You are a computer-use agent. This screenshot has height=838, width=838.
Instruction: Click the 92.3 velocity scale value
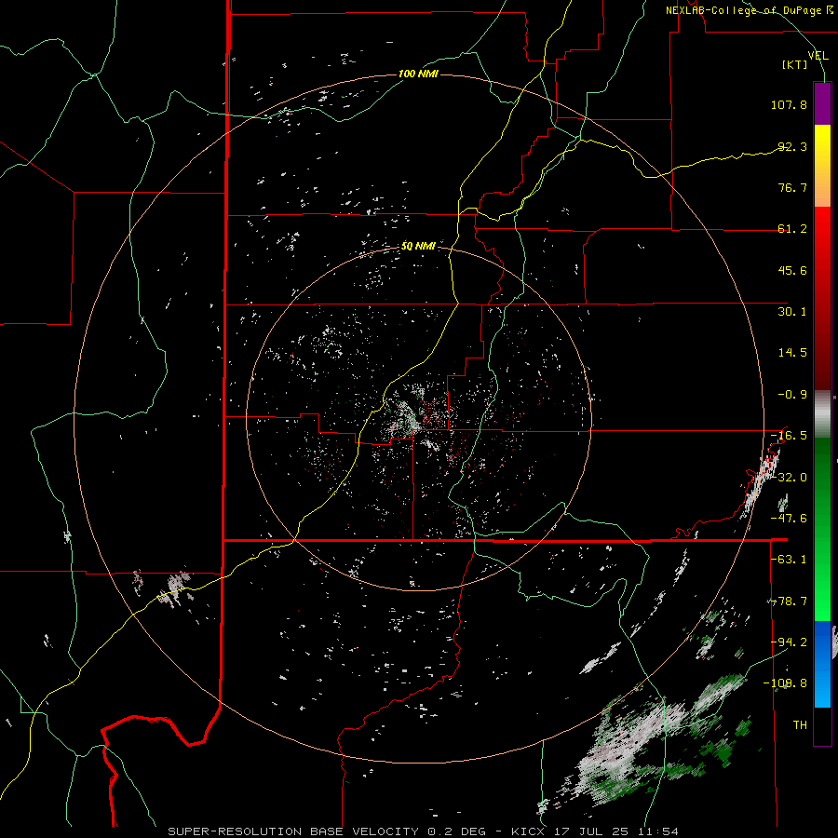792,146
